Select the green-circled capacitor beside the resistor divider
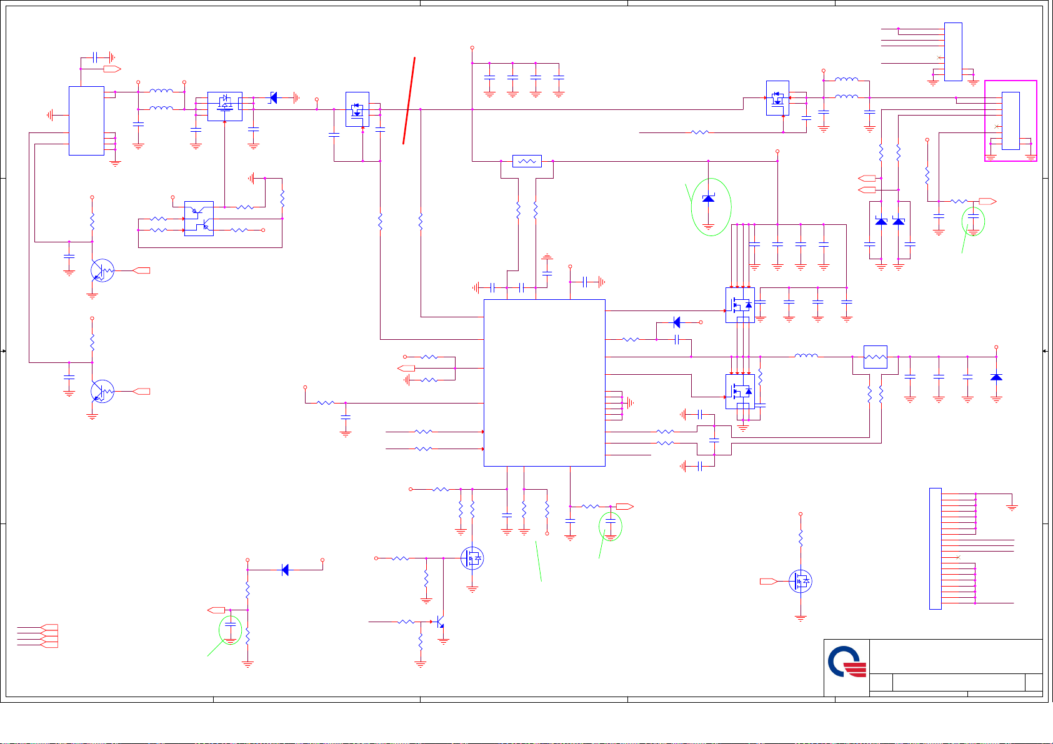This screenshot has width=1053, height=744. (231, 625)
